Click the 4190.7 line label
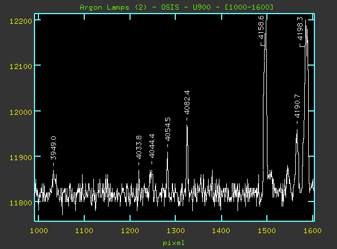This screenshot has height=249, width=337. click(297, 106)
